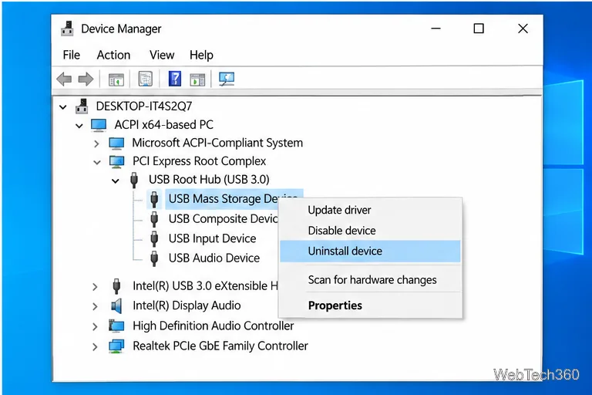Screen dimensions: 592x395
Task: Click the DESKTOP-IT4S2Q7 computer icon
Action: click(x=82, y=106)
